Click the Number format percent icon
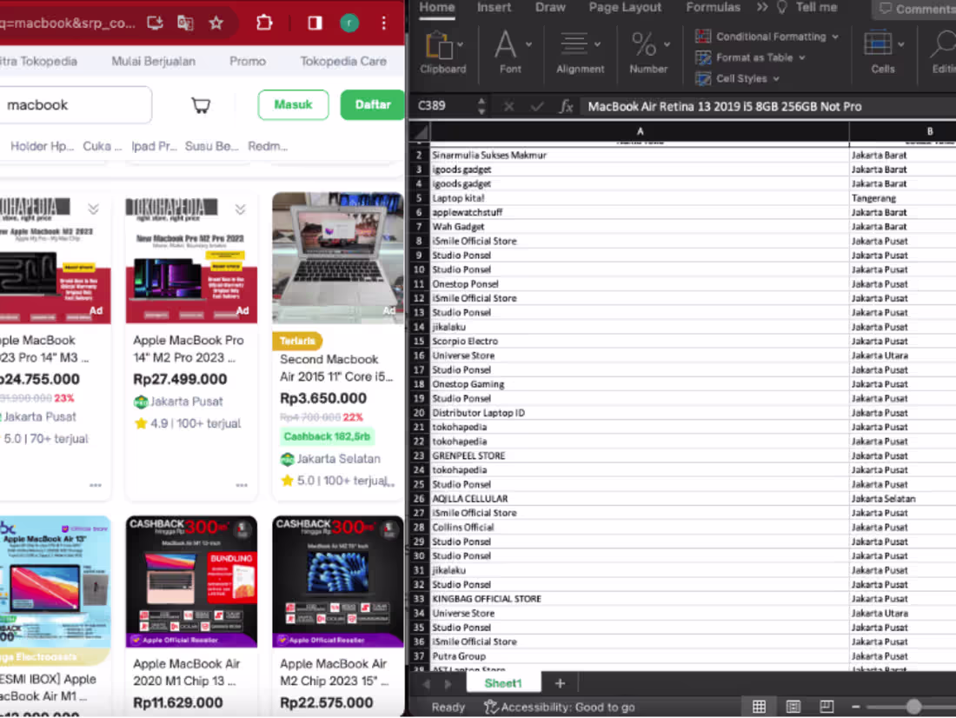This screenshot has width=956, height=718. click(x=643, y=44)
